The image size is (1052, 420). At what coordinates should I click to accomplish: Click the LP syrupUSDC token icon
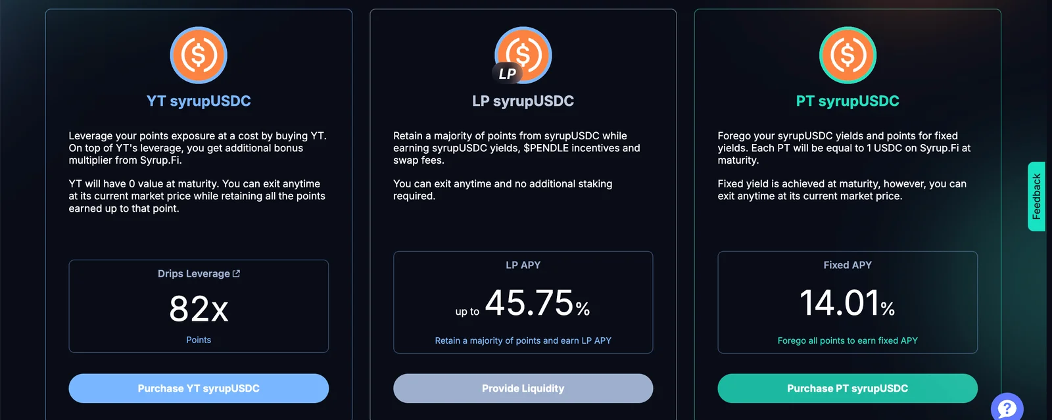(523, 55)
